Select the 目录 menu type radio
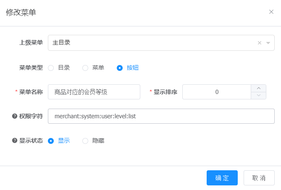Screen dimensions: 281x190 [51, 68]
